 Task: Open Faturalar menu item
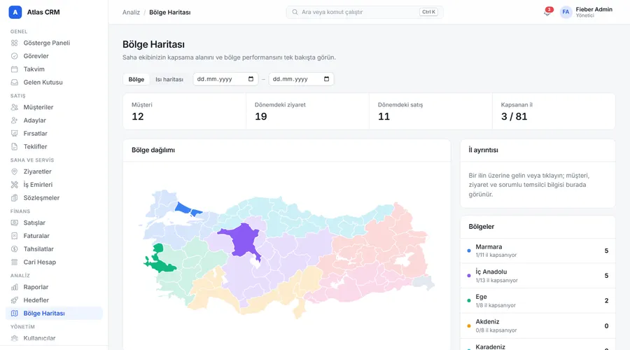coord(54,236)
